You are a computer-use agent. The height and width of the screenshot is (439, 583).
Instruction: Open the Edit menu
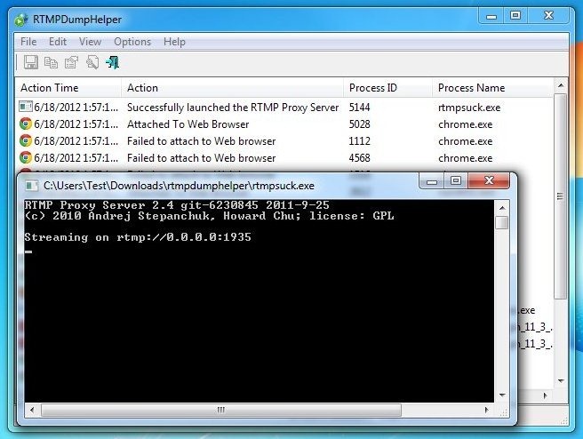(58, 42)
